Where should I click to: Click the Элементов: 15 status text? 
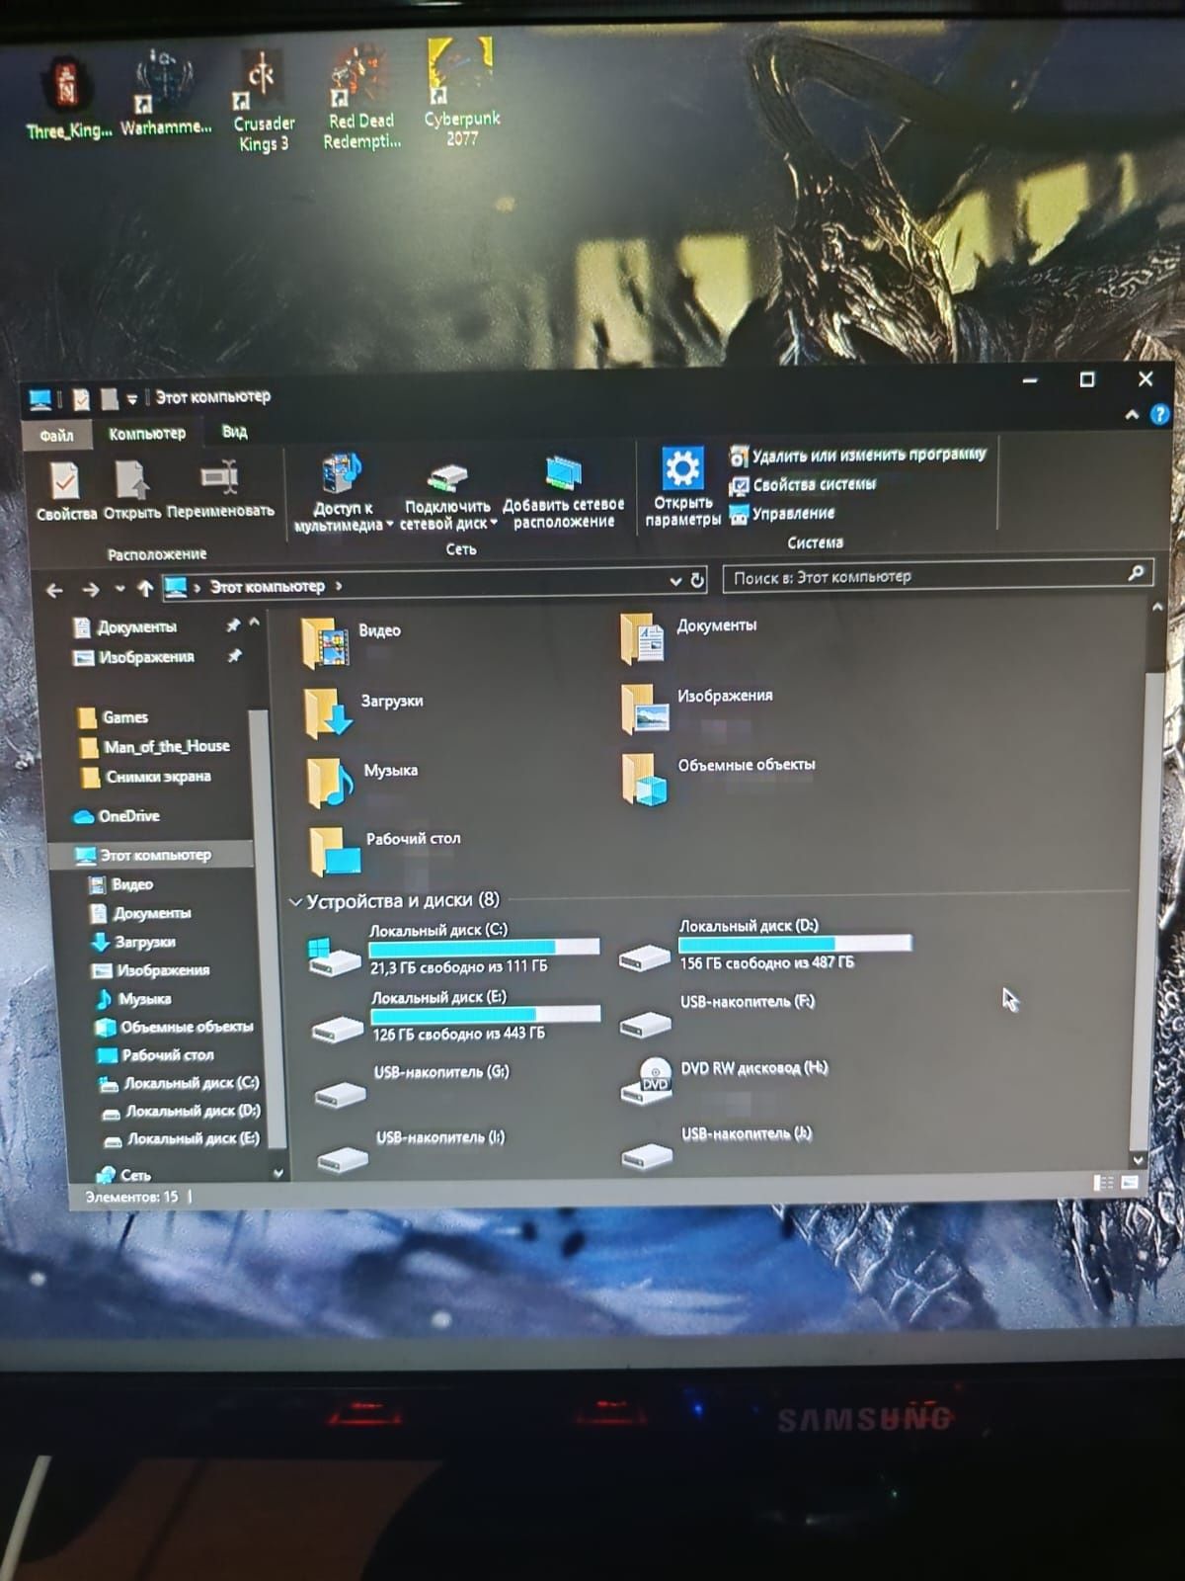(x=132, y=1198)
